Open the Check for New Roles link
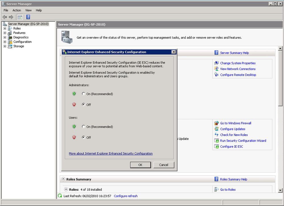284x206 pixels. click(x=234, y=135)
